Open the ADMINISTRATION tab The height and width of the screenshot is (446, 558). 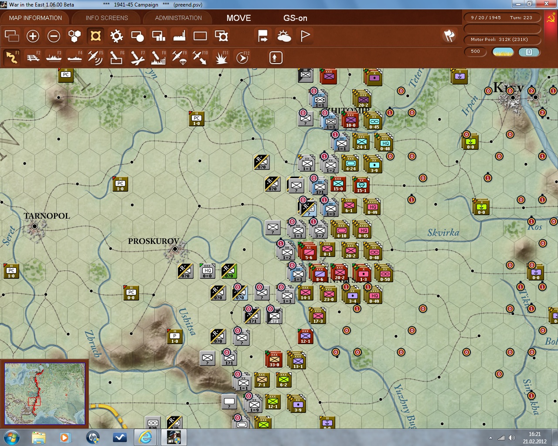click(x=178, y=18)
